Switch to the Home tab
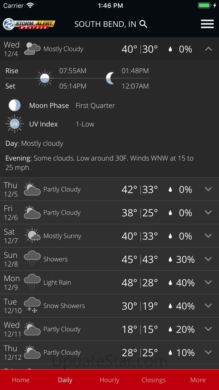This screenshot has height=390, width=219. [x=21, y=380]
